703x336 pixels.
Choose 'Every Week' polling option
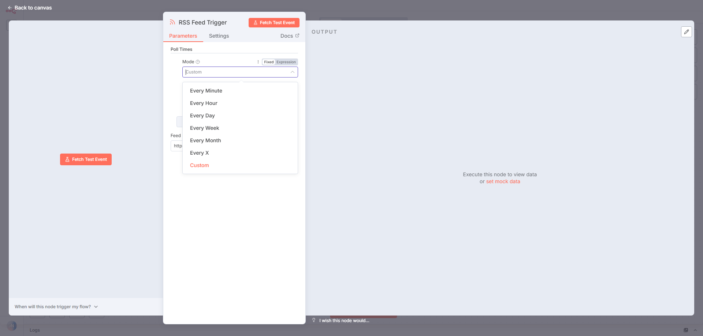[204, 128]
